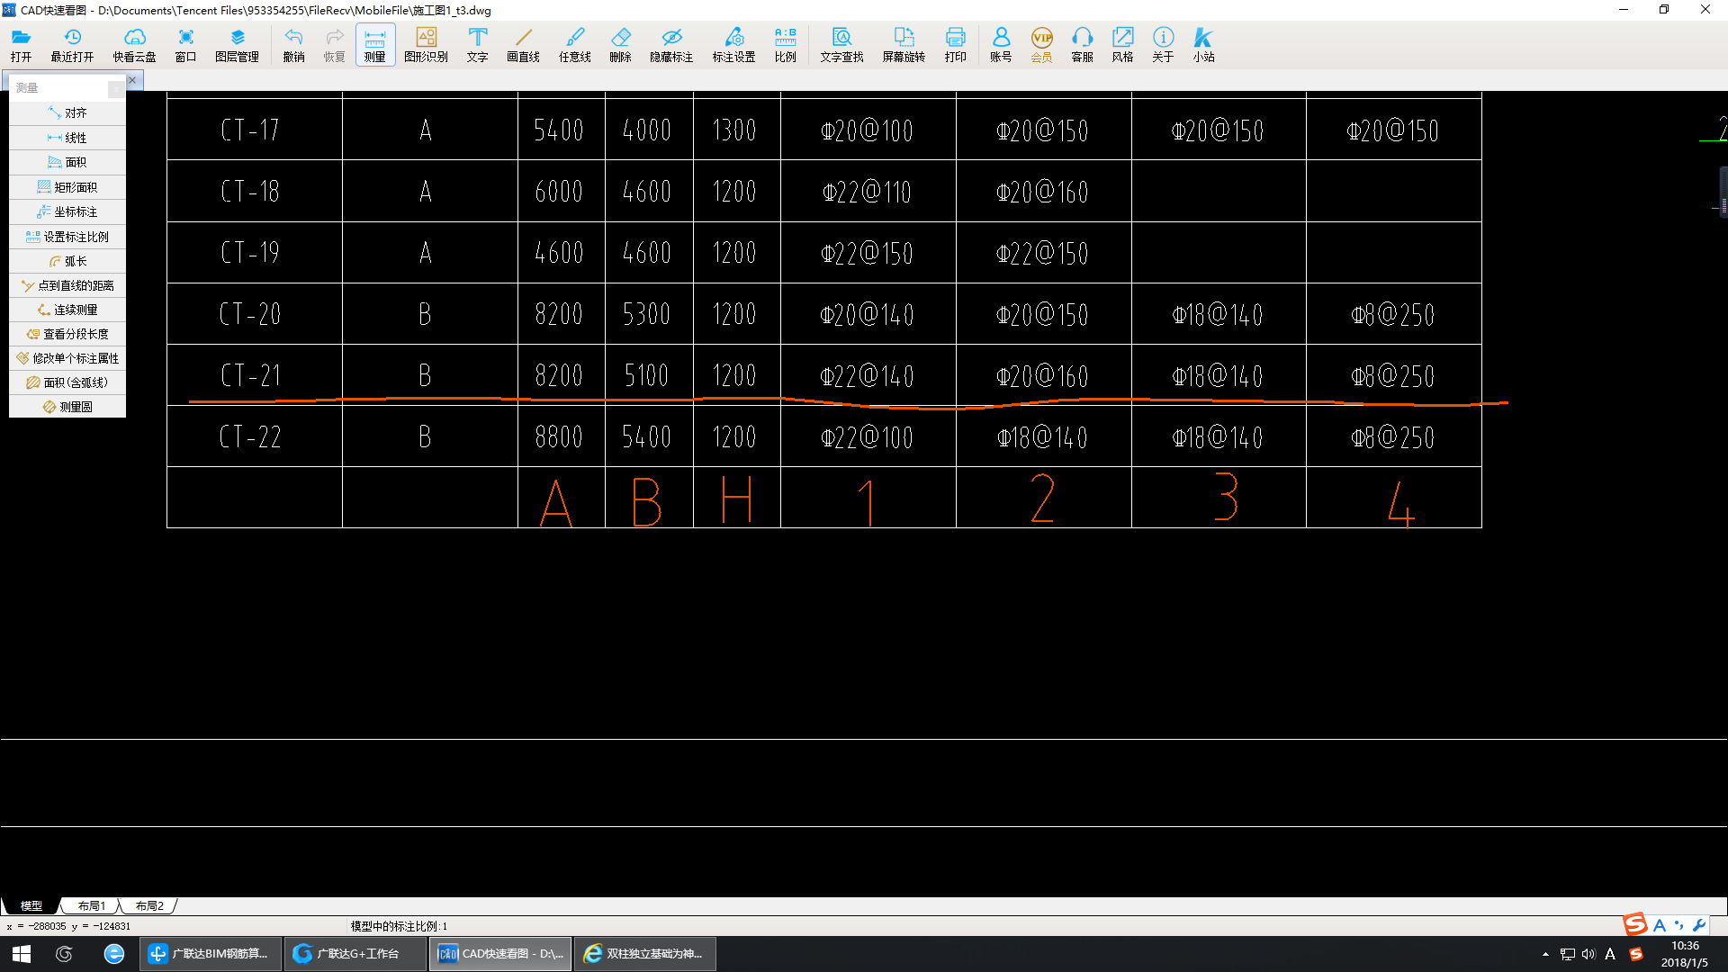1728x972 pixels.
Task: Click the 5300 value in CT-20 row
Action: click(x=647, y=314)
